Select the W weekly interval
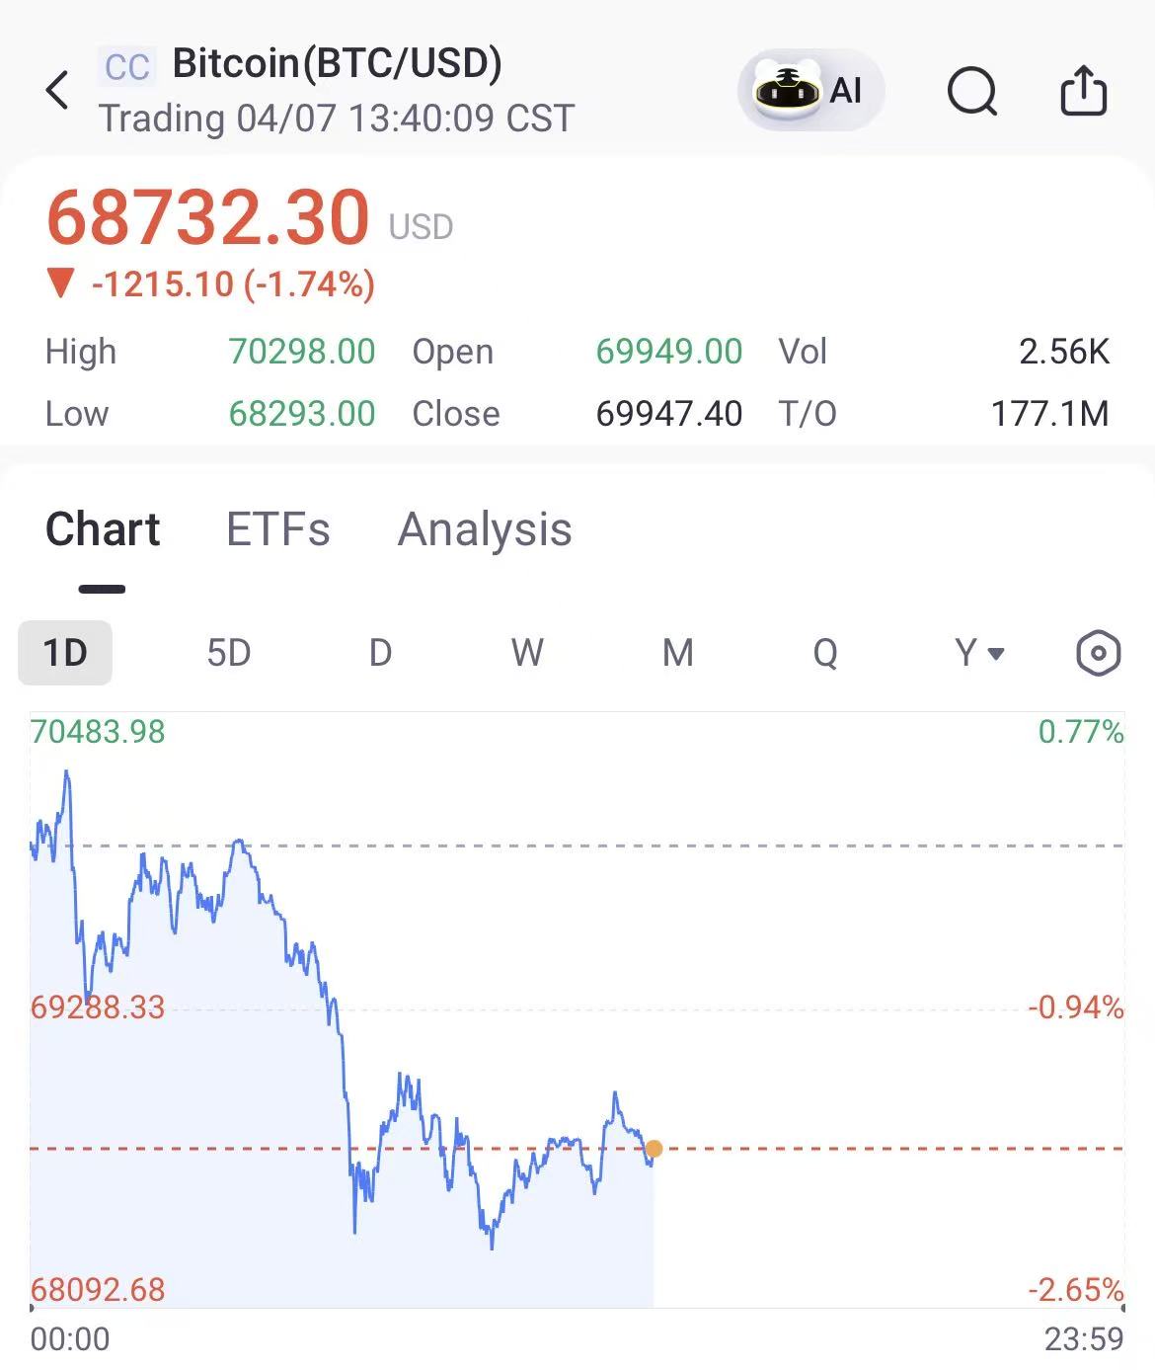 (x=527, y=653)
